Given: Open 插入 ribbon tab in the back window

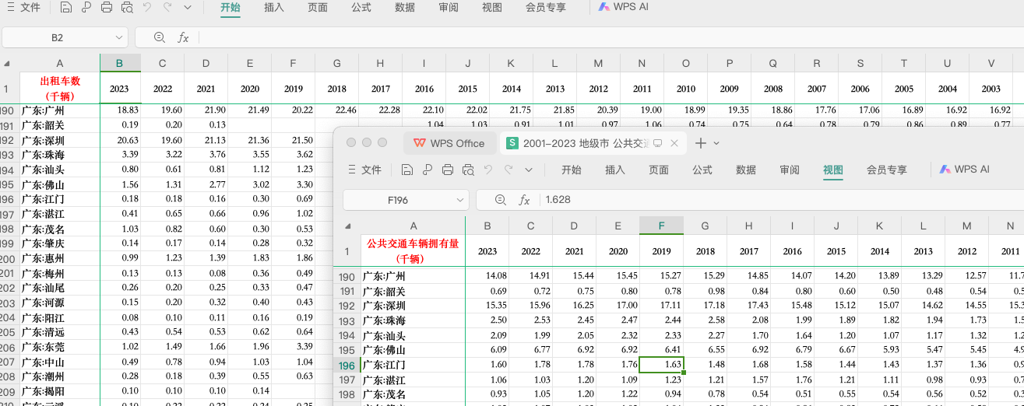Looking at the screenshot, I should 273,8.
